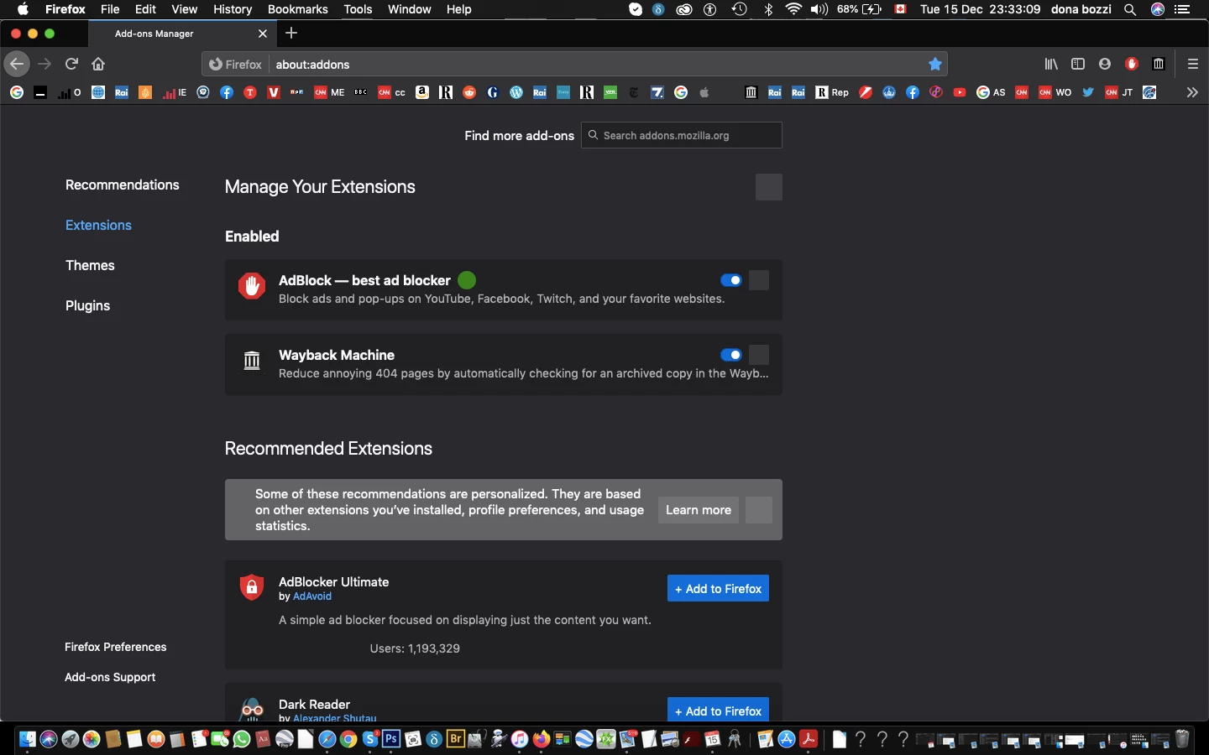Click the AdBlock red hand toolbar icon

pos(1132,64)
